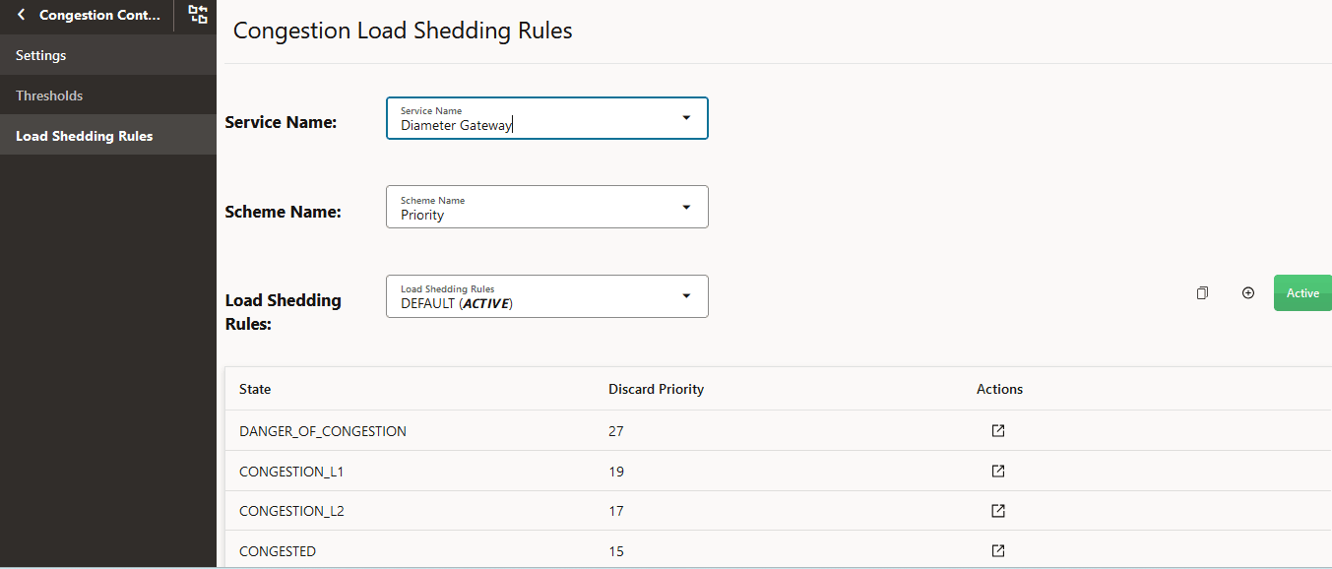Viewport: 1332px width, 569px height.
Task: Select the CONGESTED state row
Action: coord(278,550)
